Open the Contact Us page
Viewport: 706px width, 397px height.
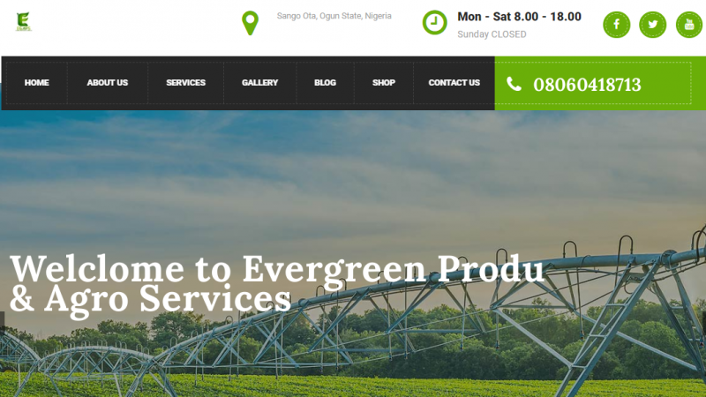(x=454, y=83)
